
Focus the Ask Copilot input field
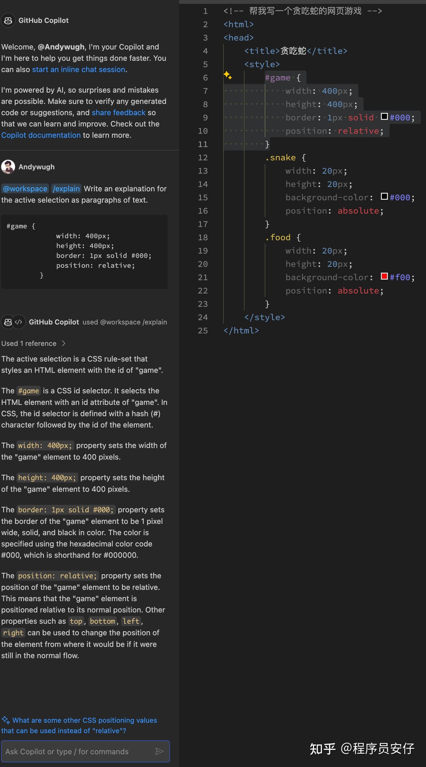[x=79, y=751]
